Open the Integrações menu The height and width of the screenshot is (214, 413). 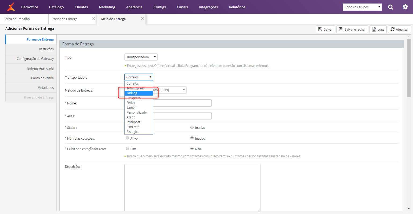(x=208, y=7)
